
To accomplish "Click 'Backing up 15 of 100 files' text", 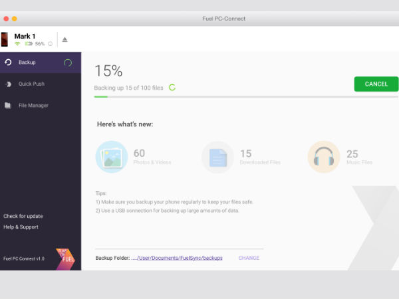I will click(x=128, y=88).
